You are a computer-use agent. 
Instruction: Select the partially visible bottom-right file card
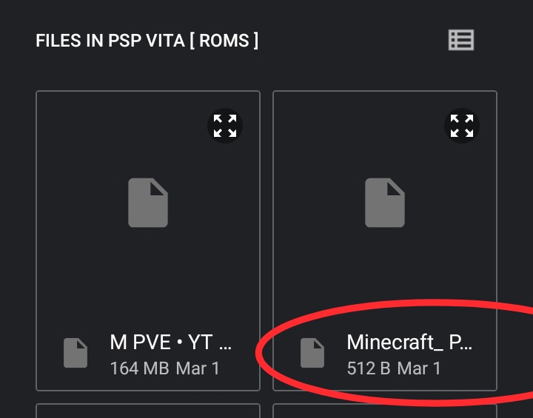pyautogui.click(x=385, y=411)
